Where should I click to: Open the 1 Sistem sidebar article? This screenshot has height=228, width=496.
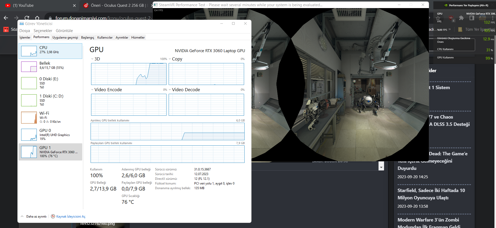pos(439,88)
